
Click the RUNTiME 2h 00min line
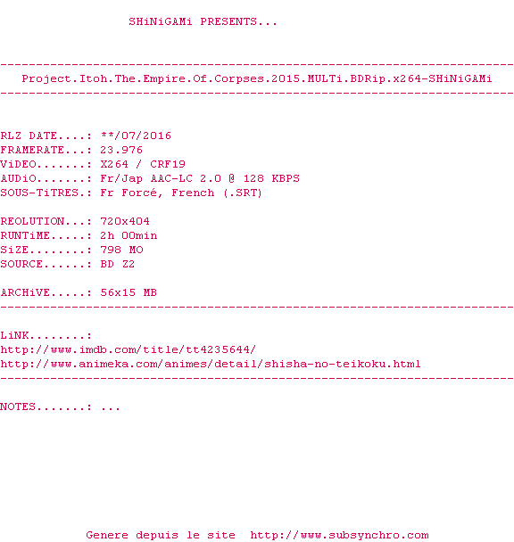(x=79, y=235)
